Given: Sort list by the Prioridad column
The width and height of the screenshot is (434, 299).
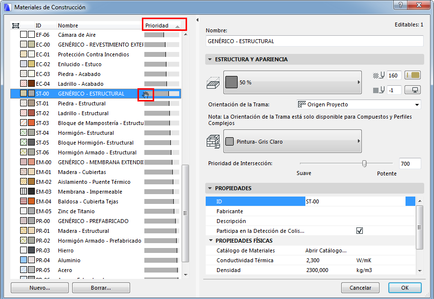Looking at the screenshot, I should (162, 25).
